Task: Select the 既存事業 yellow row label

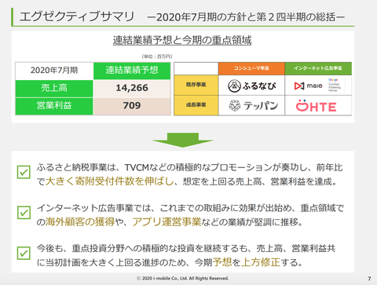Action: [x=196, y=85]
